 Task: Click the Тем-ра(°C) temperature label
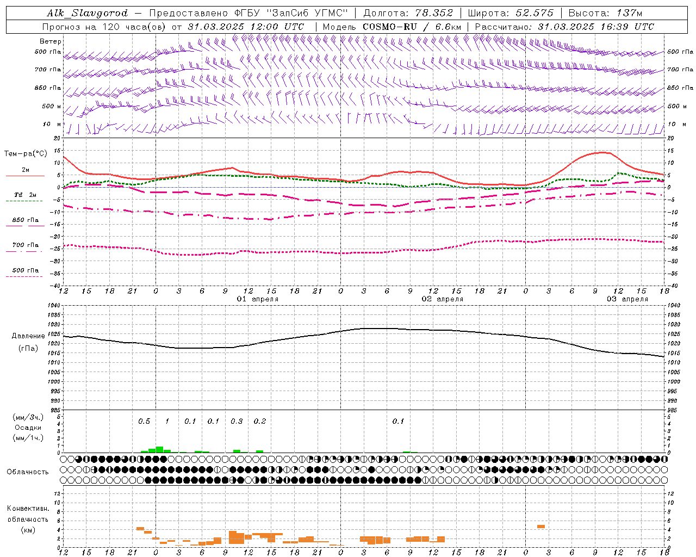point(26,154)
